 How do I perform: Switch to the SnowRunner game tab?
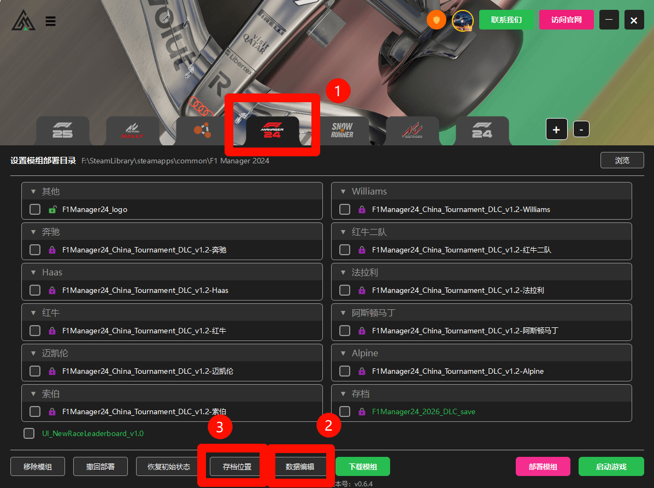point(342,131)
